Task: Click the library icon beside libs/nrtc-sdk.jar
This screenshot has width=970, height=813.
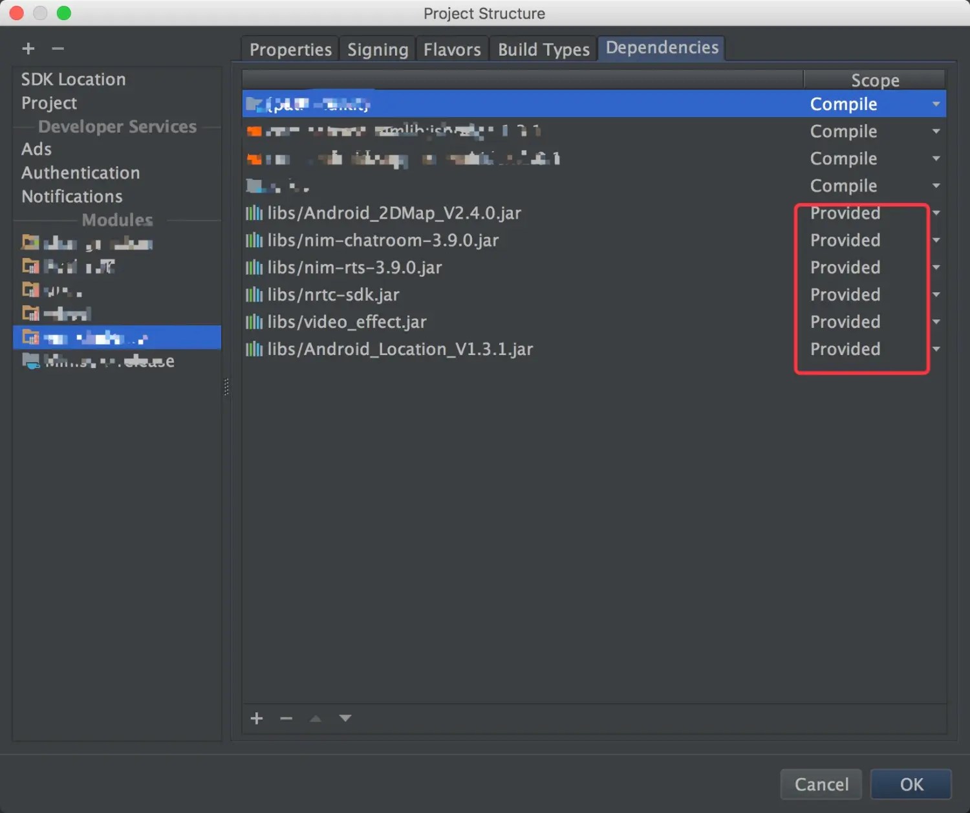Action: (254, 294)
